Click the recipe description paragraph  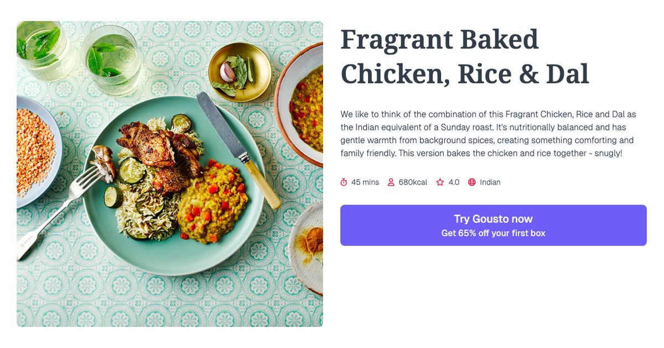click(x=487, y=134)
